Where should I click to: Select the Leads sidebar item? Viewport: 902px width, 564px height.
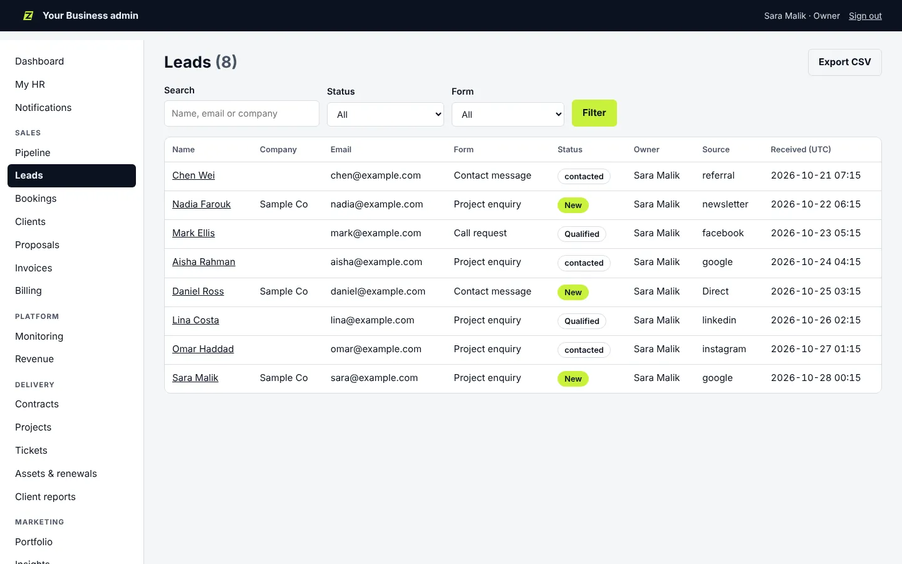[x=71, y=175]
